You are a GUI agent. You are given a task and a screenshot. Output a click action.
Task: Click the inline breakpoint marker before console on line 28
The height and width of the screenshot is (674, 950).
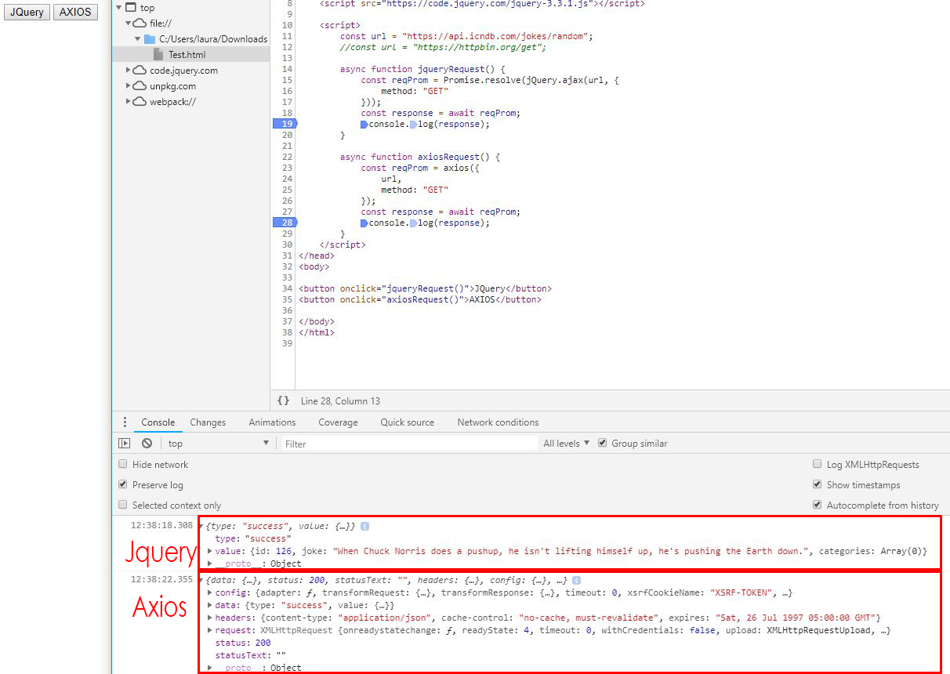(364, 223)
